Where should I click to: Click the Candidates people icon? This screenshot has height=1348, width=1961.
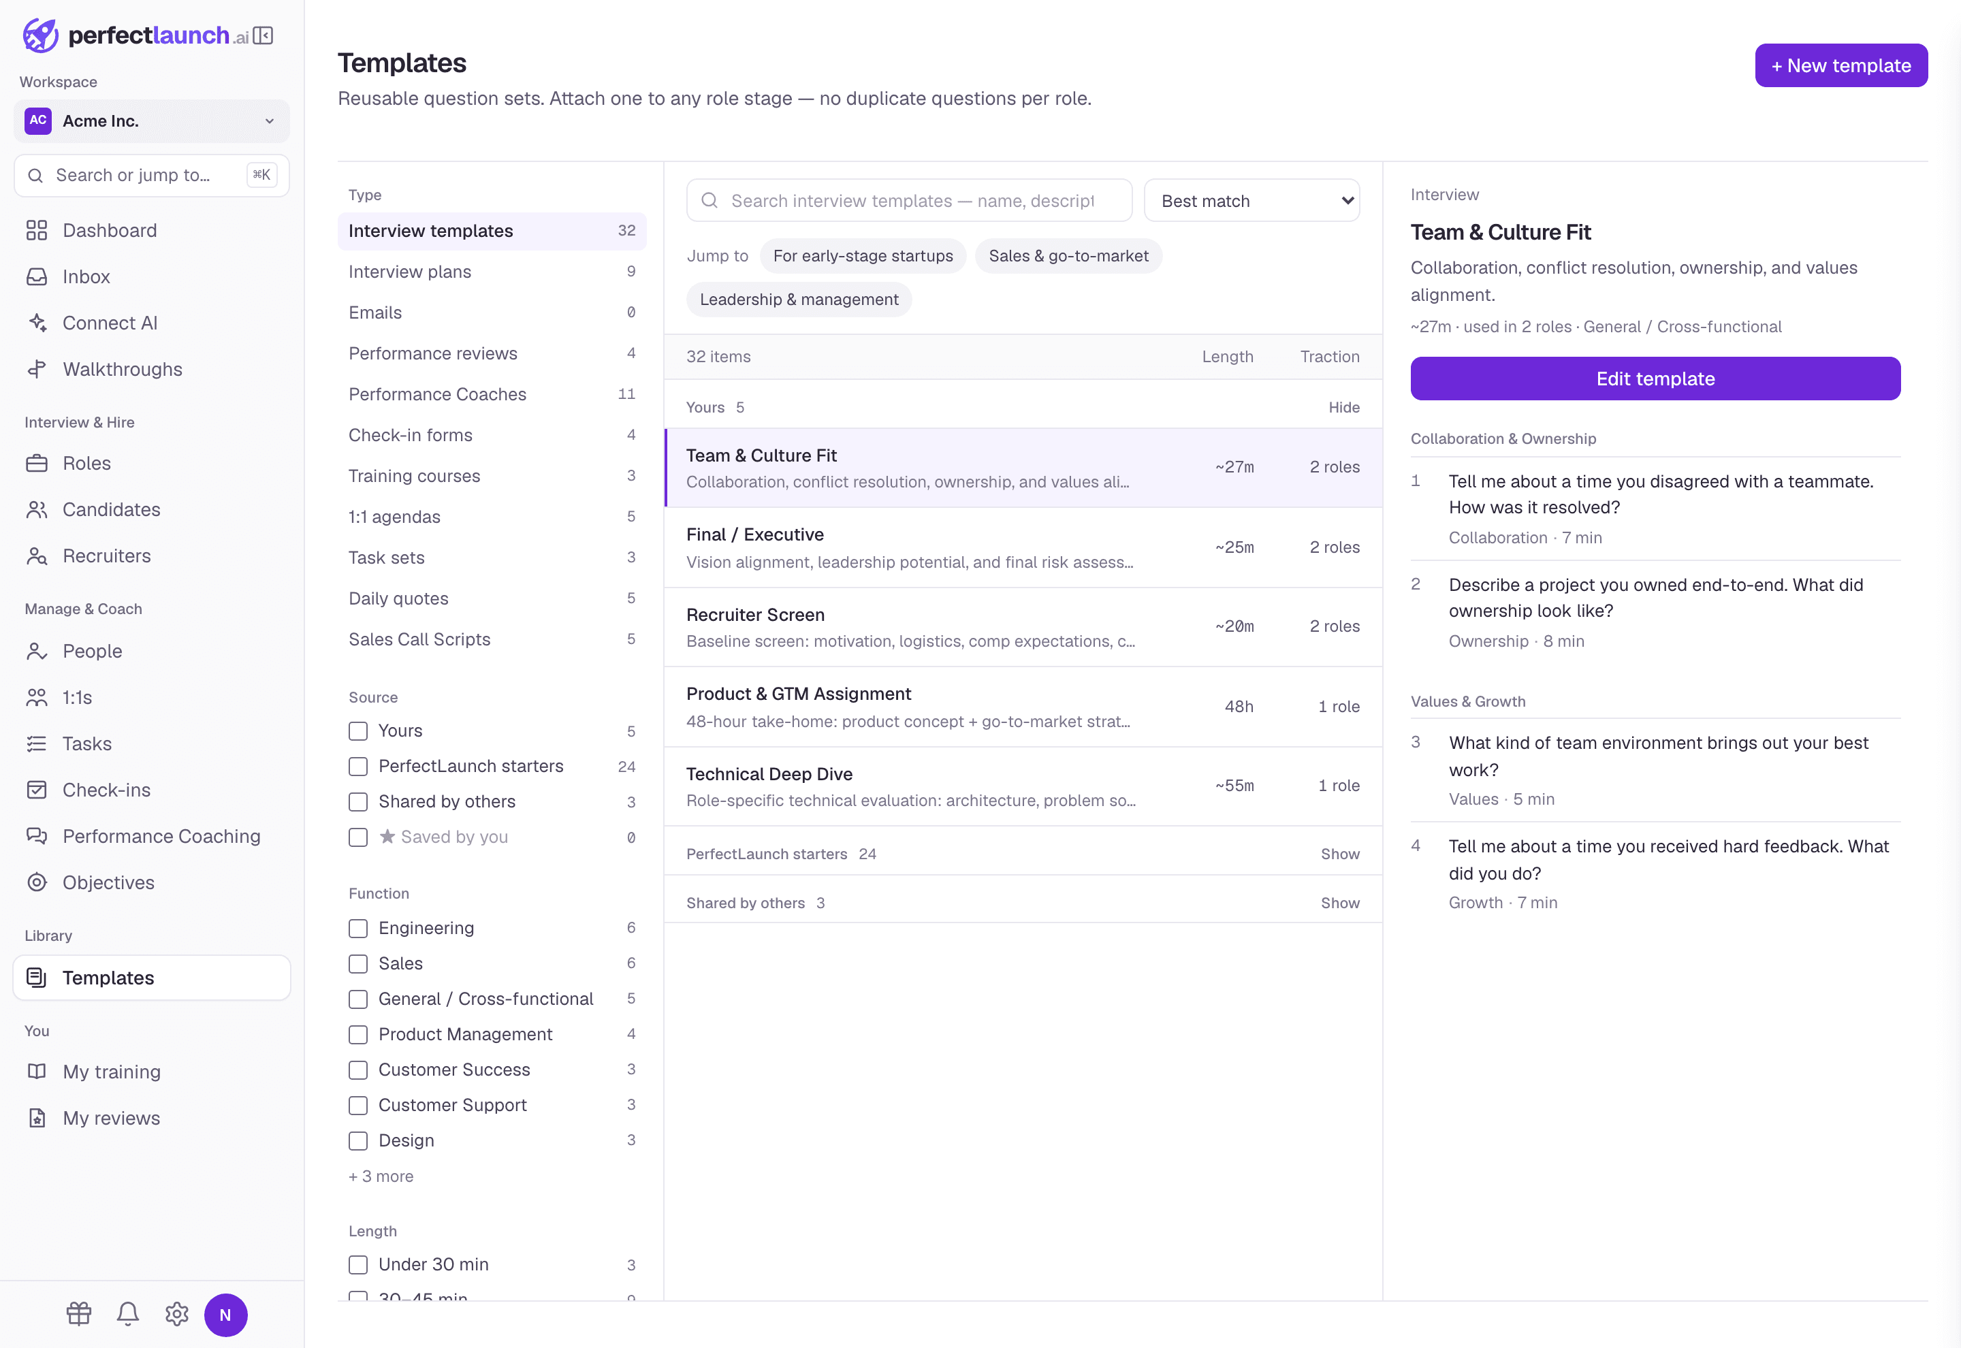coord(36,509)
